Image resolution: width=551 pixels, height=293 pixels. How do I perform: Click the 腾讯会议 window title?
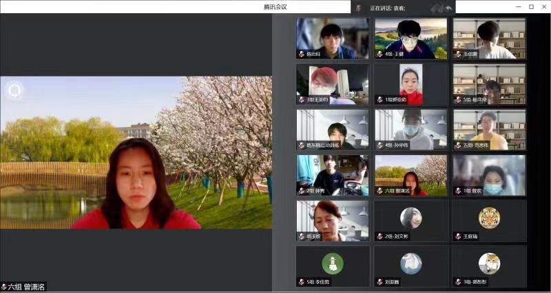click(x=275, y=7)
